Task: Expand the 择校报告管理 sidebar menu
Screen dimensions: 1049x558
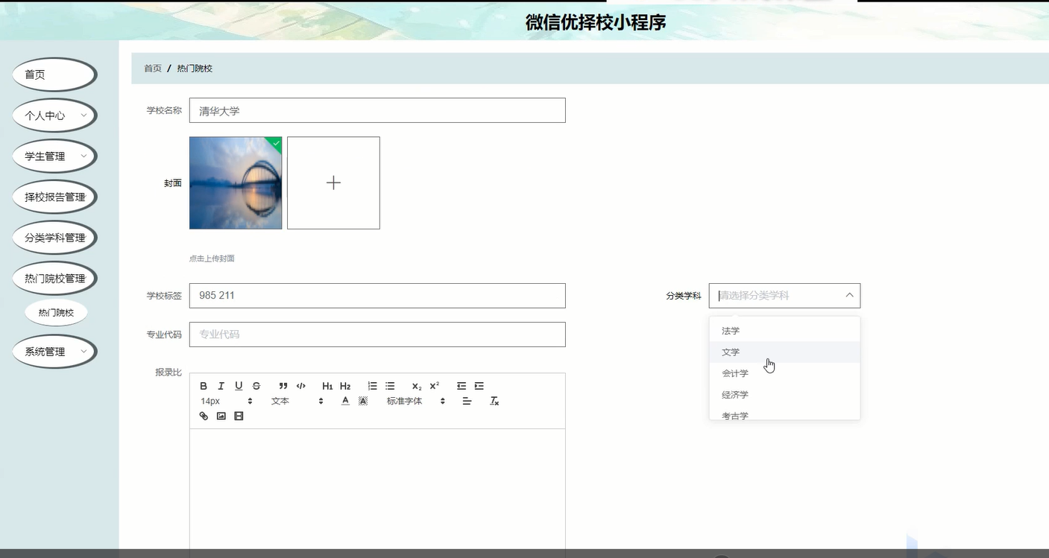Action: coord(54,197)
